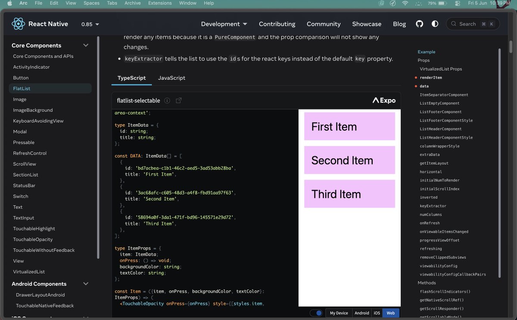Jump to VirtualizedList Props in the contents
This screenshot has height=320, width=517.
441,69
